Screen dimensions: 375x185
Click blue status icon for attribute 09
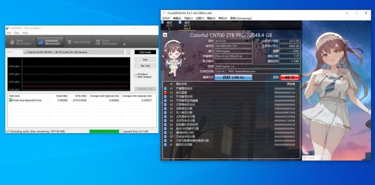click(x=165, y=120)
